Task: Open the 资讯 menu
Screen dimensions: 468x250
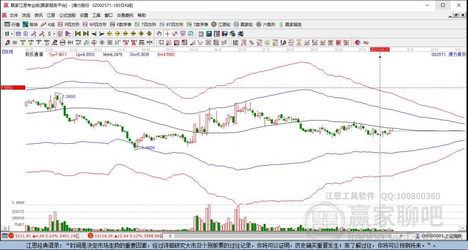Action: [x=38, y=15]
